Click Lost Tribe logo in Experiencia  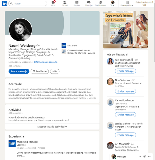pyautogui.click(x=12, y=143)
